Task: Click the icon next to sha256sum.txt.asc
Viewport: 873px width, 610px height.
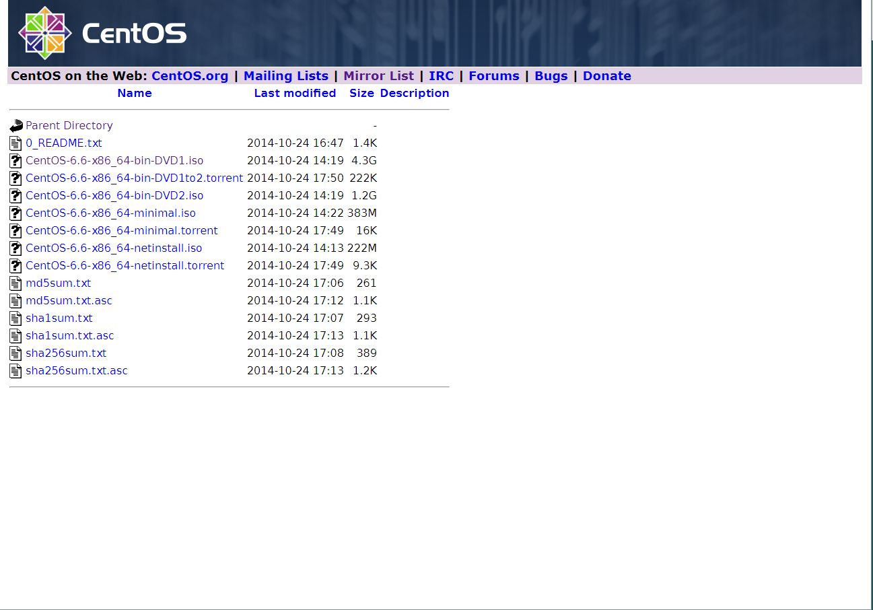Action: (15, 370)
